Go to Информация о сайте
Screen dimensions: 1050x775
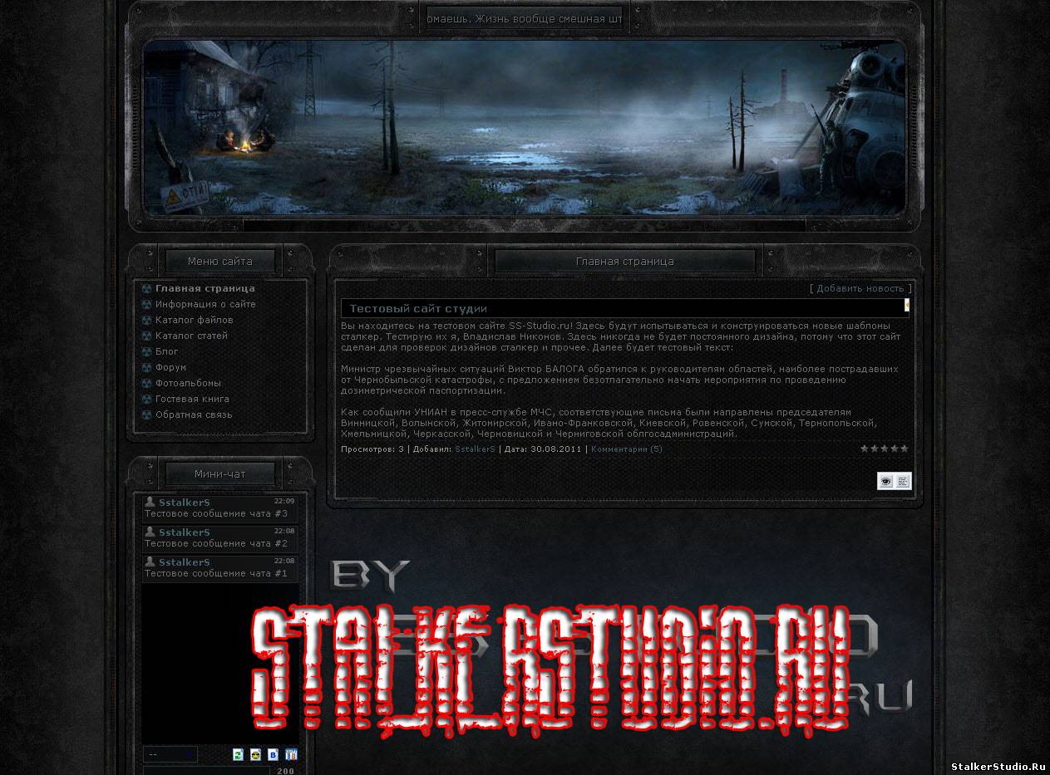click(205, 305)
